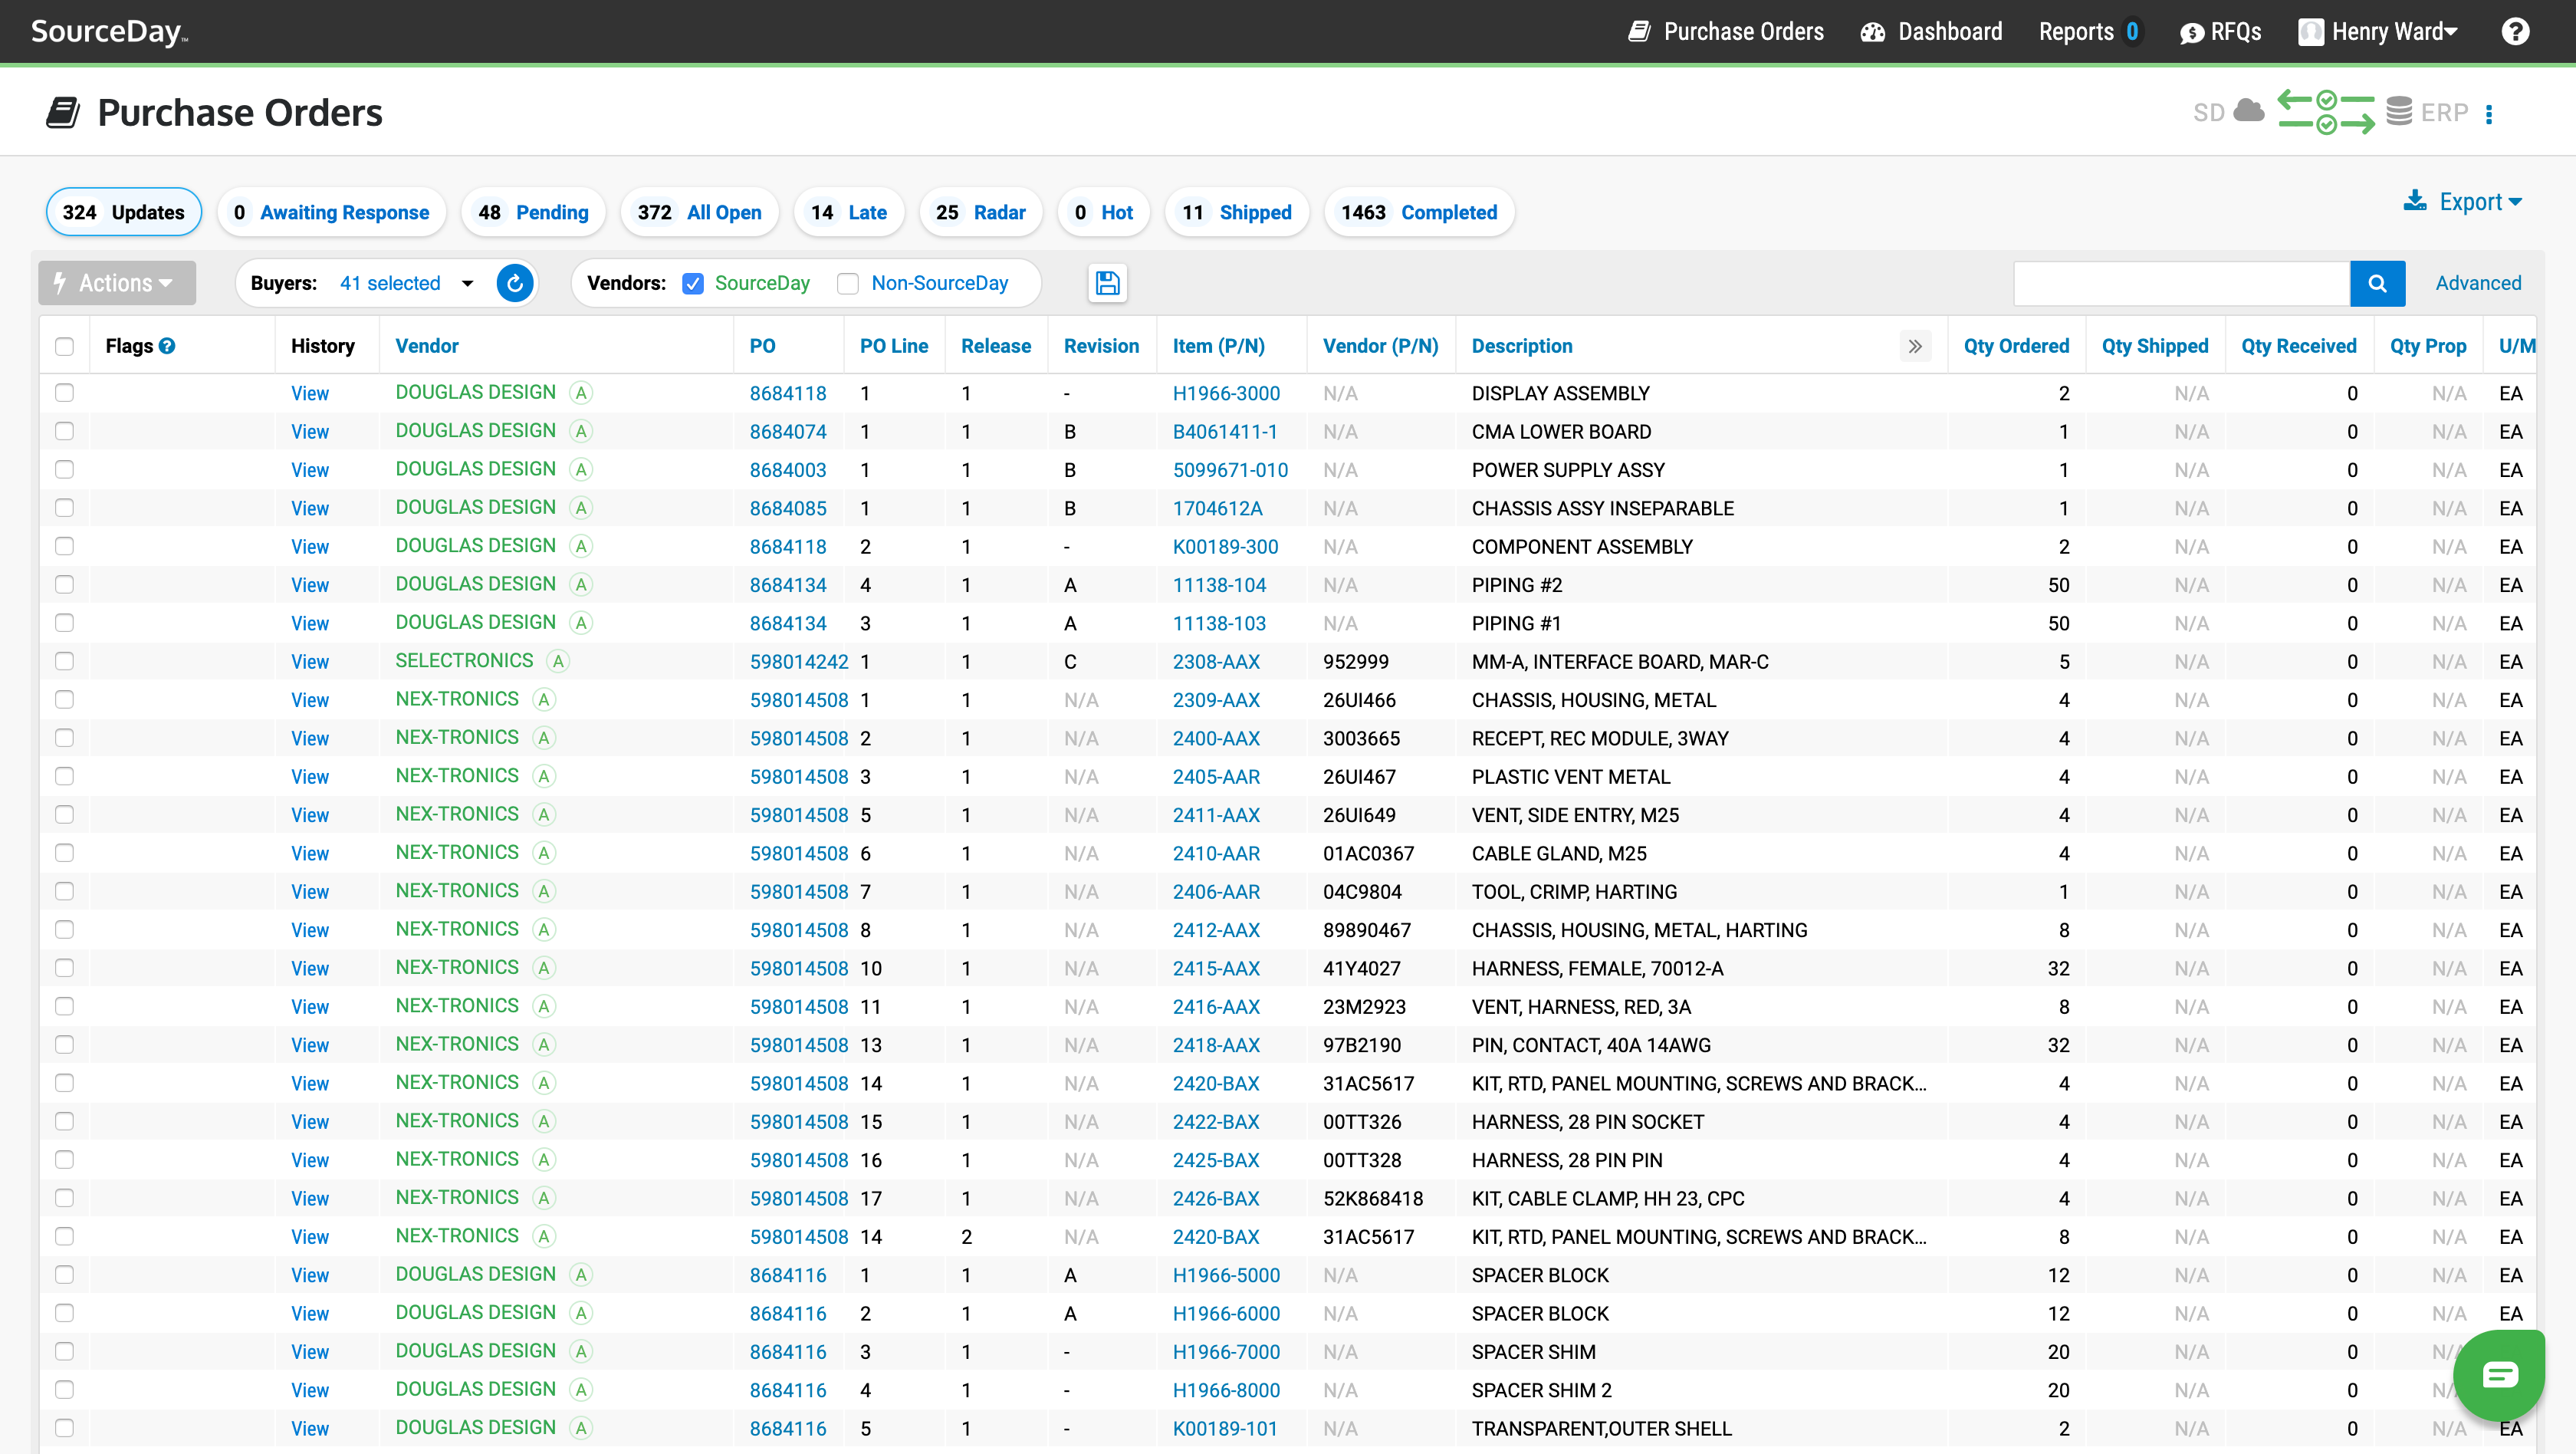The height and width of the screenshot is (1454, 2576).
Task: Switch to the 14 Late tab
Action: tap(849, 212)
